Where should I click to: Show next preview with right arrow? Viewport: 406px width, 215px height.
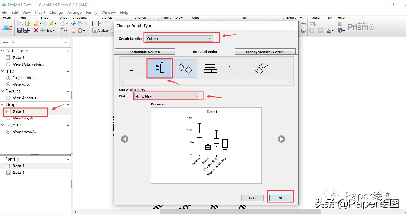pyautogui.click(x=282, y=139)
